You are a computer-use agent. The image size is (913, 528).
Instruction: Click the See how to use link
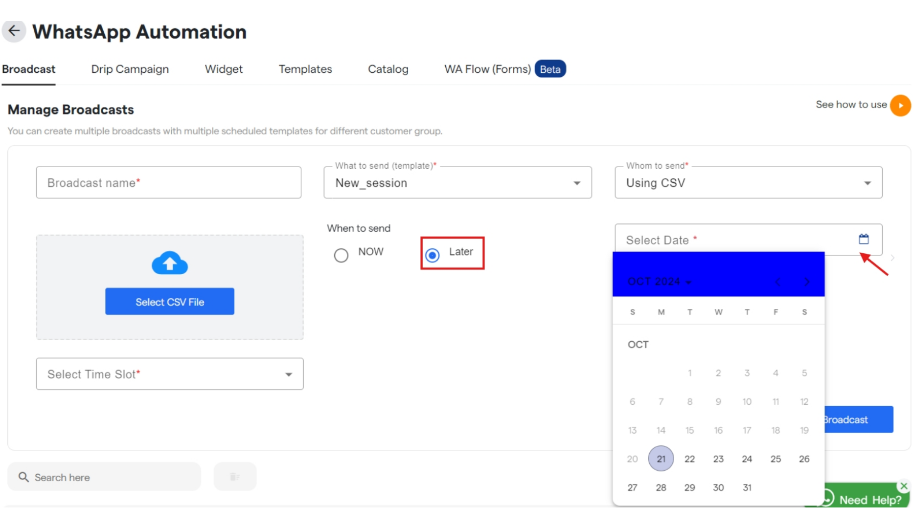[x=851, y=105]
